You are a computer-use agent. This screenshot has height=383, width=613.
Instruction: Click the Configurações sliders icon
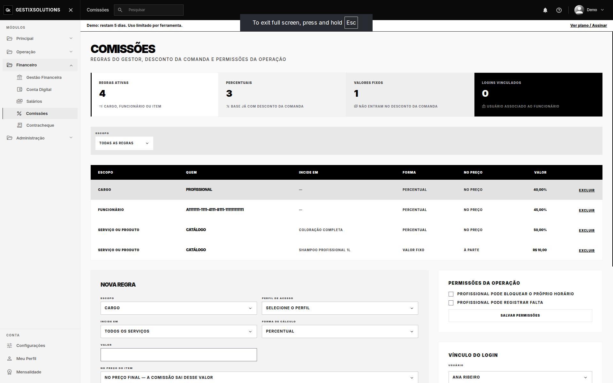click(10, 345)
